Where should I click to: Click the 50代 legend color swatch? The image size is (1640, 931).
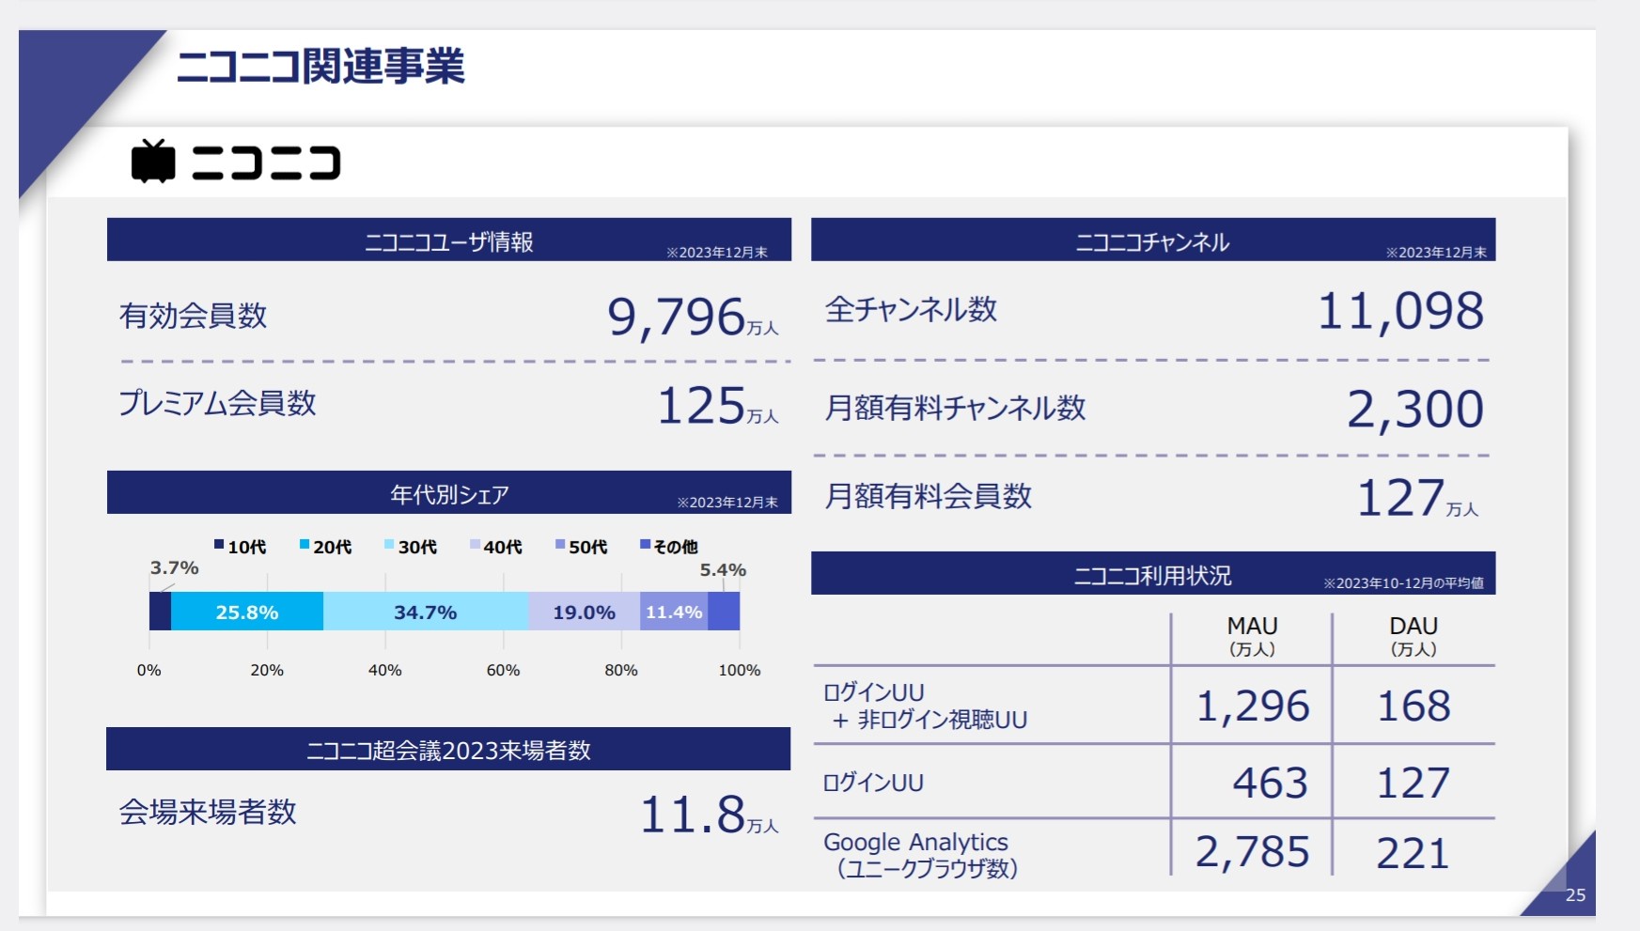click(560, 545)
